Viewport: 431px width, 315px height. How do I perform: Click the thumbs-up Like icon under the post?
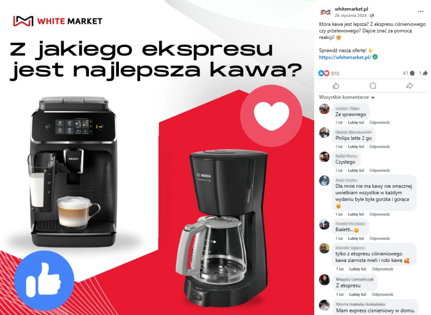(x=336, y=86)
